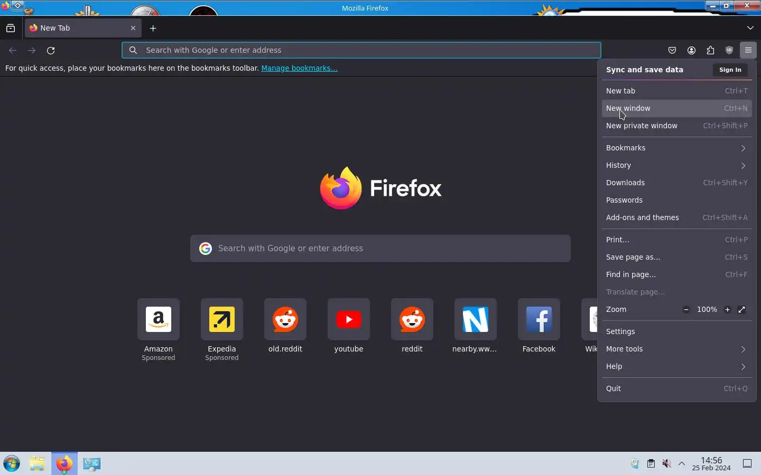Reset zoom level at 100%
761x475 pixels.
click(707, 310)
